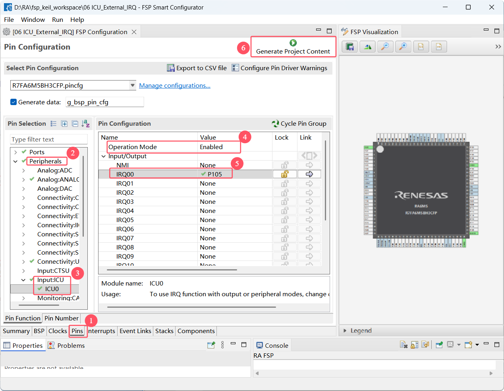Switch to the Clocks tab

click(x=58, y=331)
